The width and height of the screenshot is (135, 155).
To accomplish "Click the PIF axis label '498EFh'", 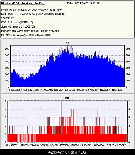I will coord(25,145).
